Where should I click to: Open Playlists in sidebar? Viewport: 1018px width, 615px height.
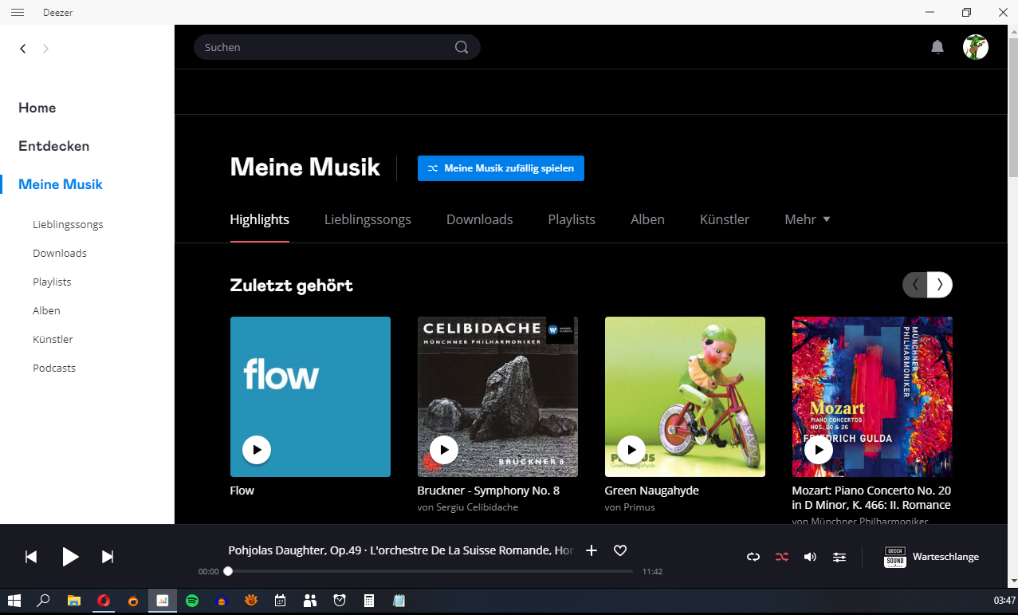tap(52, 282)
